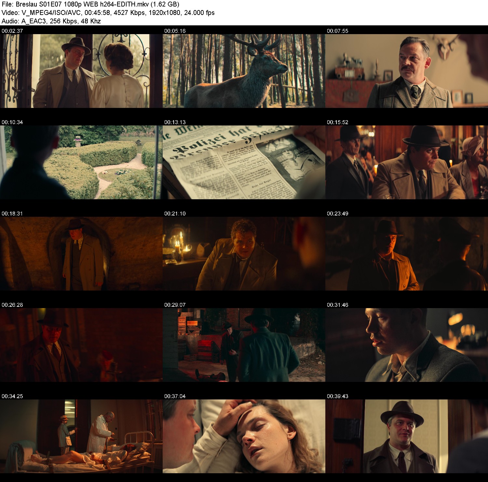
Task: Click the timestamp label 00:26:28
Action: 12,305
